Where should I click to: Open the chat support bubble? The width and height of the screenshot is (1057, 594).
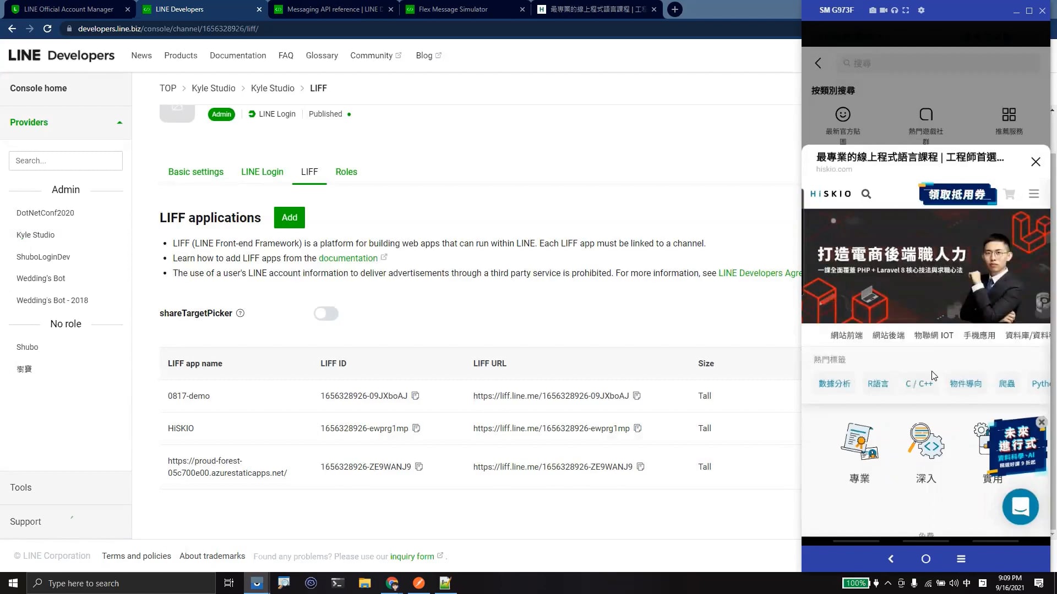(1020, 507)
